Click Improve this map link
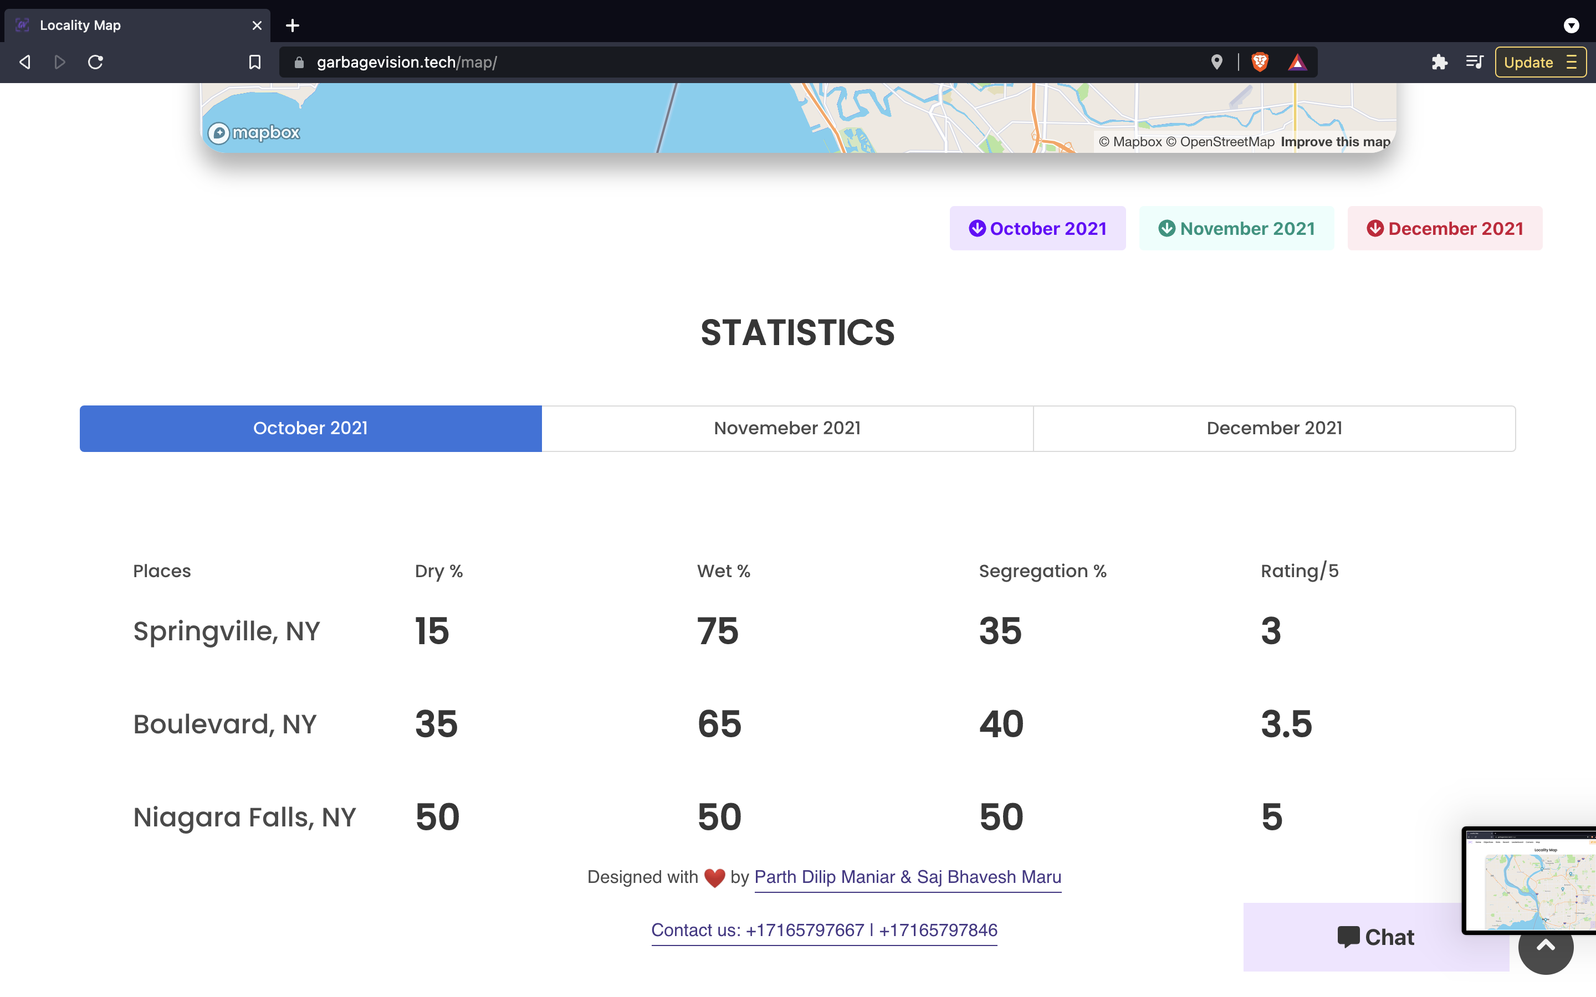This screenshot has height=997, width=1596. [x=1335, y=142]
